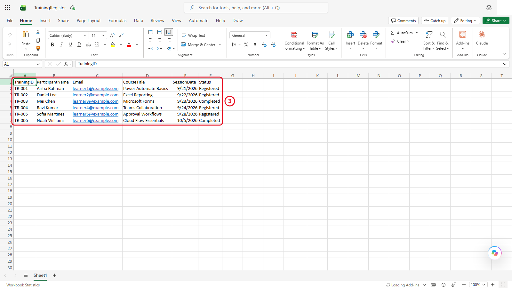Click the Insert cells icon

click(350, 35)
